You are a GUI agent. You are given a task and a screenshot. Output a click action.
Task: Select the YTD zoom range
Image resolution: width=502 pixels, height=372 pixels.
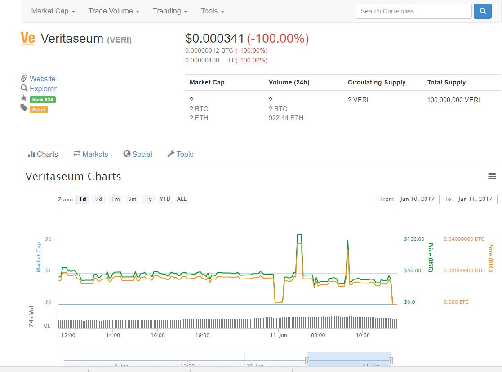click(165, 199)
